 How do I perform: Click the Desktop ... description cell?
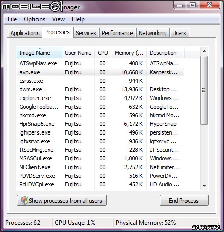tap(163, 89)
